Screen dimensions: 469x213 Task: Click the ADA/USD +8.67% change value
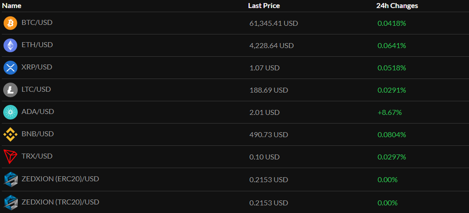(389, 113)
